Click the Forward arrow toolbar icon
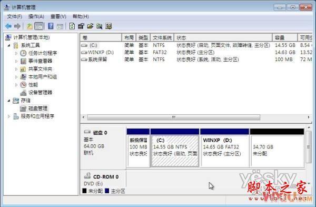 tap(17, 26)
